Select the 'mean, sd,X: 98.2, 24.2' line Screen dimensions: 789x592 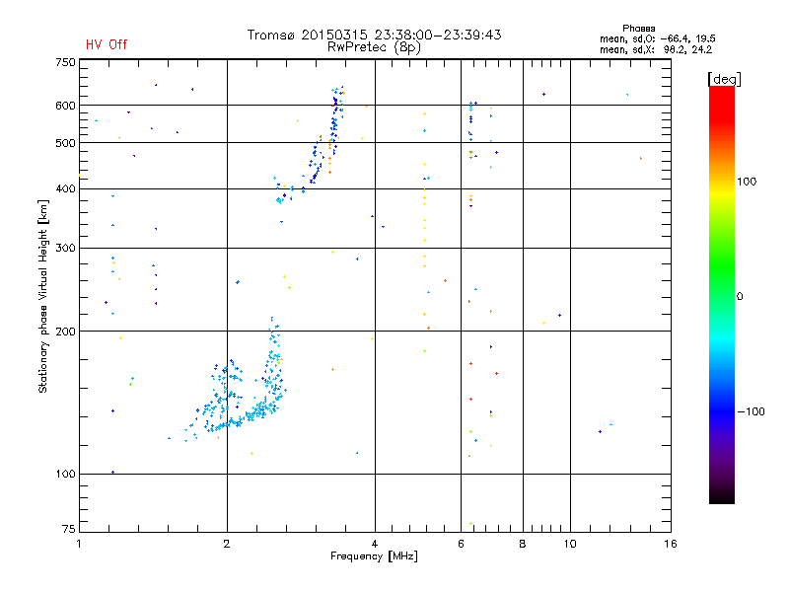(656, 49)
